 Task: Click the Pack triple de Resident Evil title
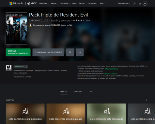(58, 15)
